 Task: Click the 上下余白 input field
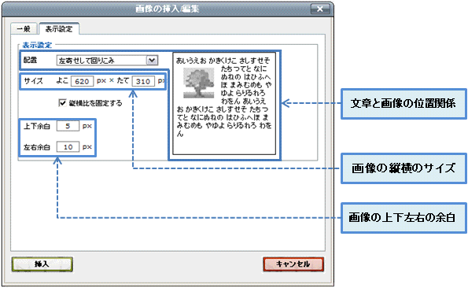click(68, 126)
